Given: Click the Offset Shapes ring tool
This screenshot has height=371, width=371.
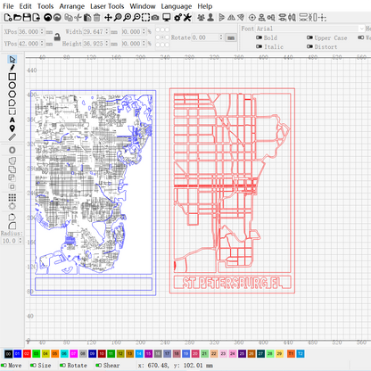Looking at the screenshot, I should (12, 150).
